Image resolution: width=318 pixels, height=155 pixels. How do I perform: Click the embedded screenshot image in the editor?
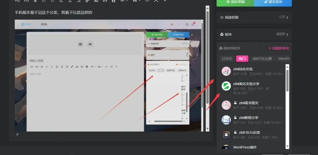(x=109, y=76)
